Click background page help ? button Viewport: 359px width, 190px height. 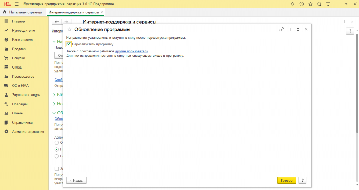tap(350, 31)
